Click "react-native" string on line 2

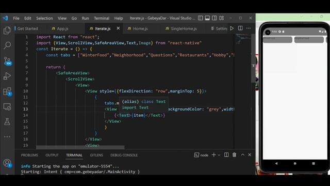pyautogui.click(x=185, y=43)
